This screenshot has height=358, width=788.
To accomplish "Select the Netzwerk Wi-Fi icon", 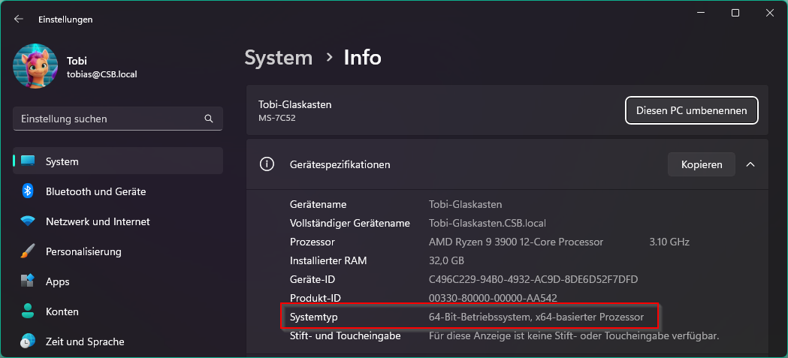I will pos(28,221).
